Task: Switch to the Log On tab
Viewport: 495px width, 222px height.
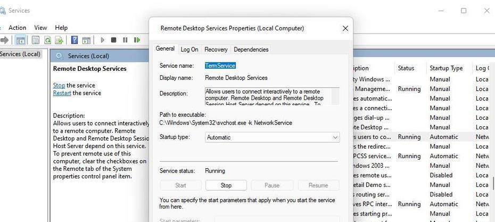Action: [189, 50]
